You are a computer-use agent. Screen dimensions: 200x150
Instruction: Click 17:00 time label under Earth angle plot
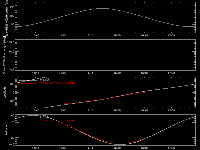click(171, 35)
